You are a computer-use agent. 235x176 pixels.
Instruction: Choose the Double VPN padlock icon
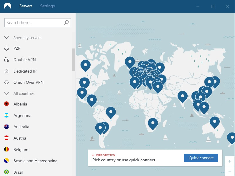pos(6,60)
